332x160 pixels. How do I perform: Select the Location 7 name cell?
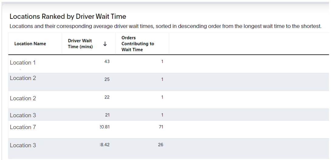coord(23,127)
